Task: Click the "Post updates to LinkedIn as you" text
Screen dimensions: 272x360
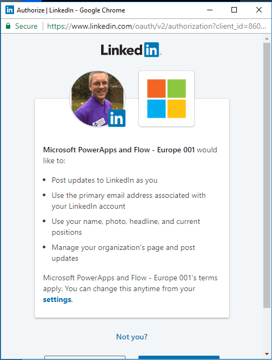Action: pos(104,180)
